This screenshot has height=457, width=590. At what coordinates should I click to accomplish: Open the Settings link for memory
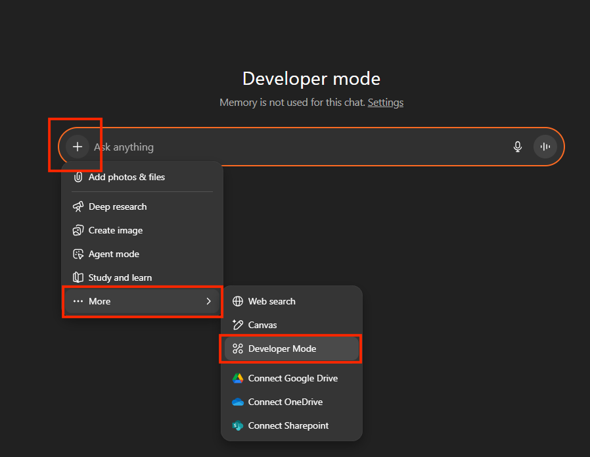point(385,103)
